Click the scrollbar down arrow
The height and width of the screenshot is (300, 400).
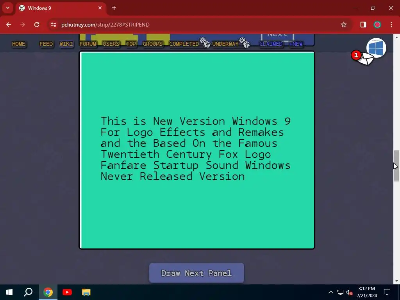396,281
